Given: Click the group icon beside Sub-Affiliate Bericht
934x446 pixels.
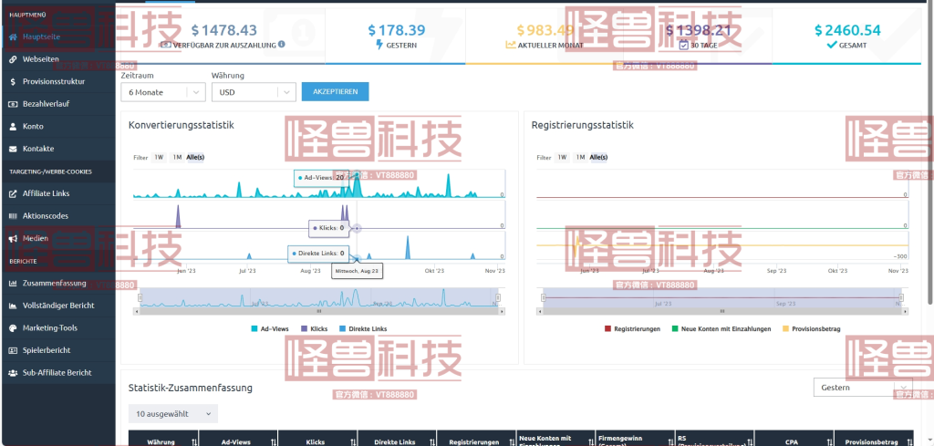Looking at the screenshot, I should pyautogui.click(x=13, y=373).
